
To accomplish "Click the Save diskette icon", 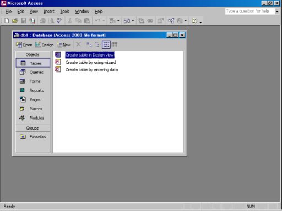I will coord(24,20).
